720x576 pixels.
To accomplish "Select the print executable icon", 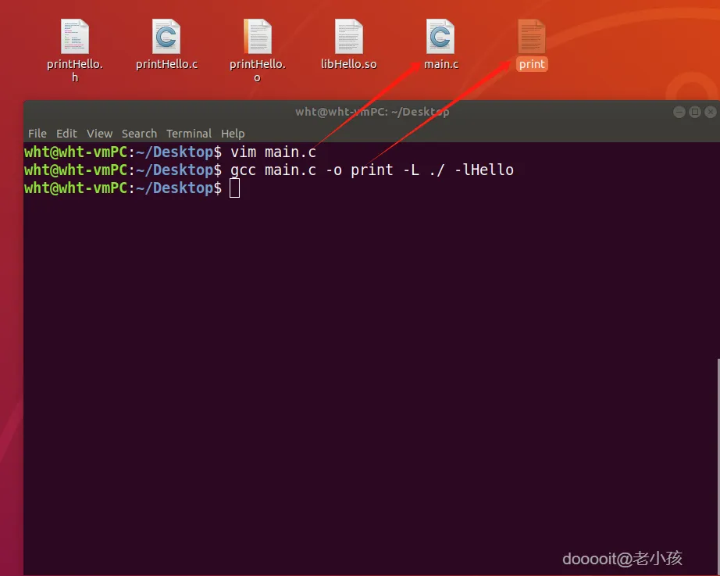I will click(532, 36).
